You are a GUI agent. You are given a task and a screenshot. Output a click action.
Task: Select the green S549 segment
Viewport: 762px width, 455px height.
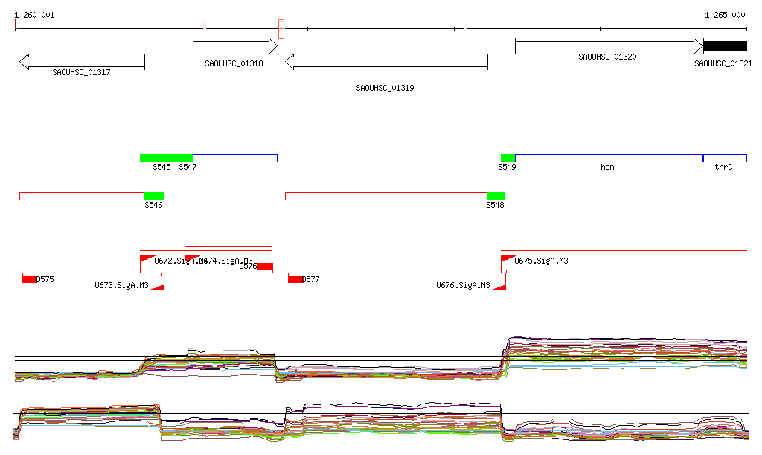coord(508,158)
